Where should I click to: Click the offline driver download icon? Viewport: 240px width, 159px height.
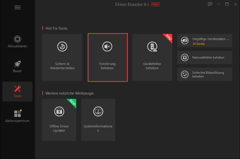tap(59, 111)
